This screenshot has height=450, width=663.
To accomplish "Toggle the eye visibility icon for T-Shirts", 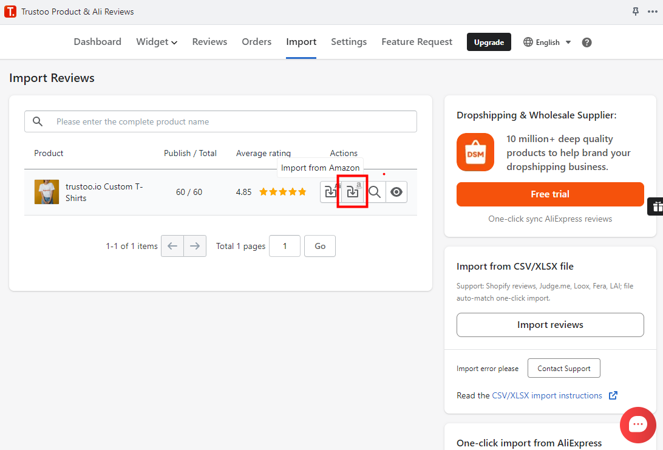I will click(396, 192).
